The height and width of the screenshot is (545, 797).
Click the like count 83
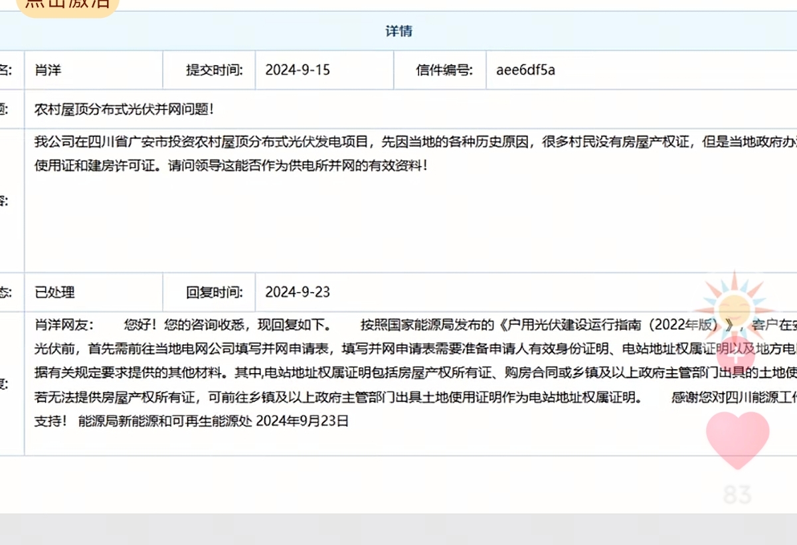click(x=737, y=495)
